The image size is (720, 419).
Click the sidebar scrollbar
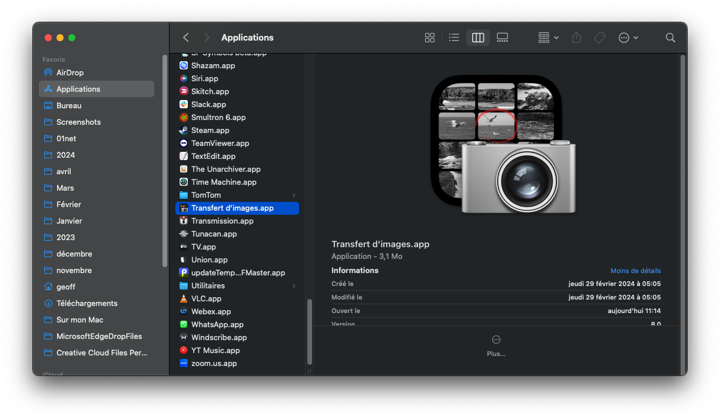pos(165,161)
